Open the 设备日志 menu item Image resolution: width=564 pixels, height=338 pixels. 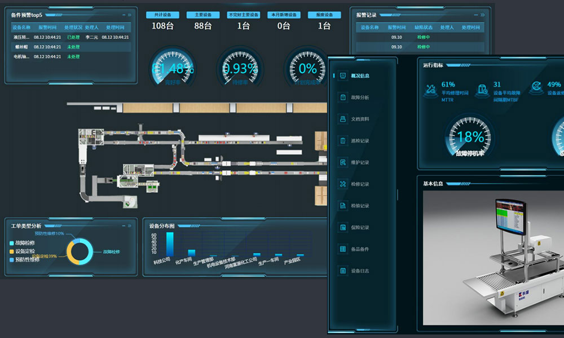(360, 270)
